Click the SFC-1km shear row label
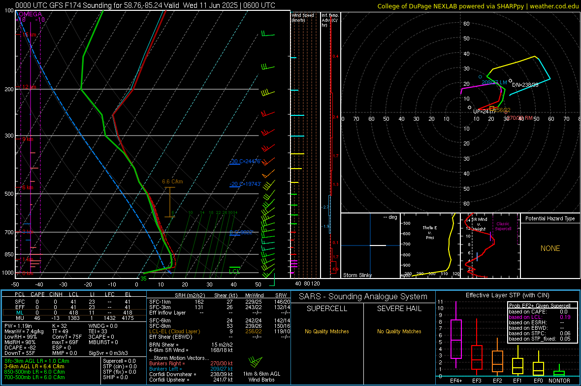 [x=160, y=302]
